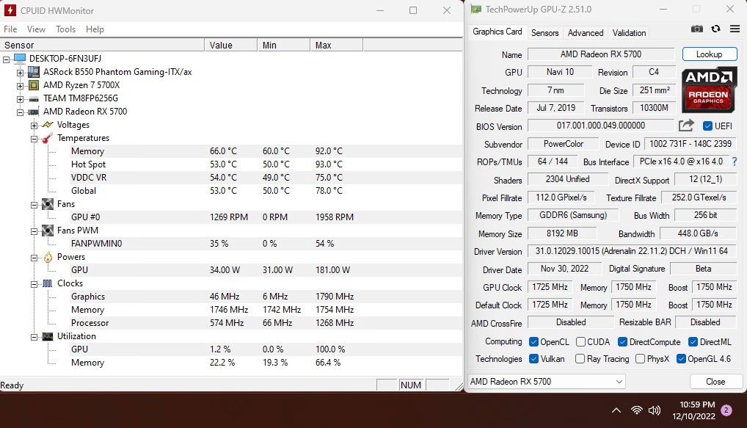Toggle the Vulkan checkbox
This screenshot has width=747, height=428.
click(x=533, y=359)
